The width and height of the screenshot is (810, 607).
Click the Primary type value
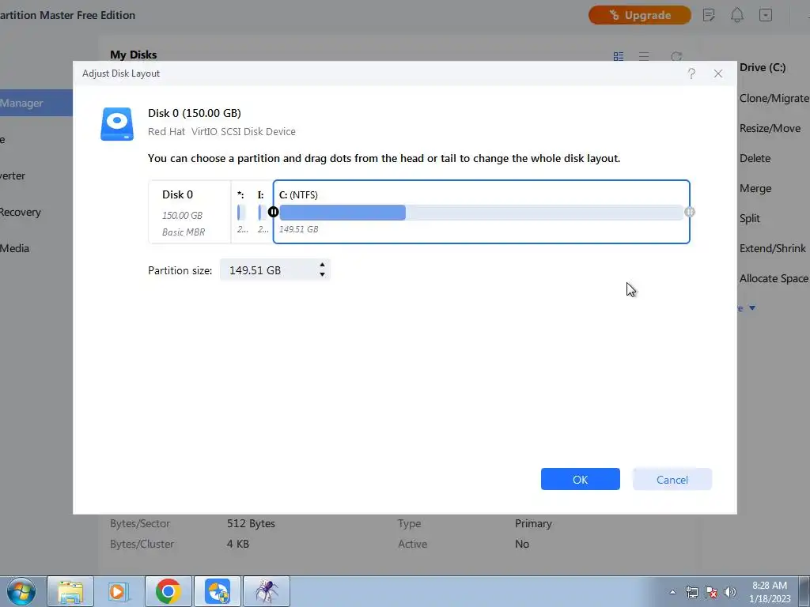[533, 523]
